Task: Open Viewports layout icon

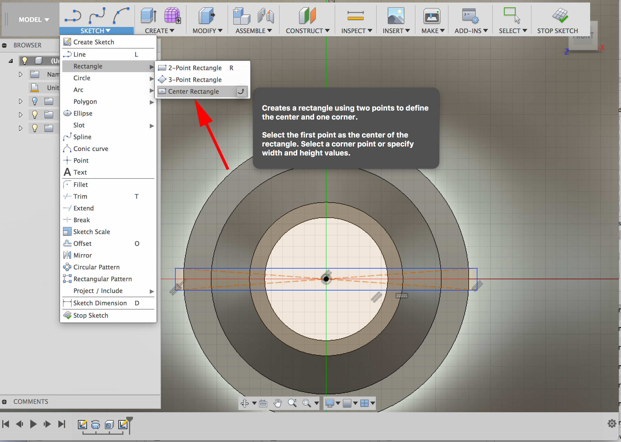Action: coord(364,403)
